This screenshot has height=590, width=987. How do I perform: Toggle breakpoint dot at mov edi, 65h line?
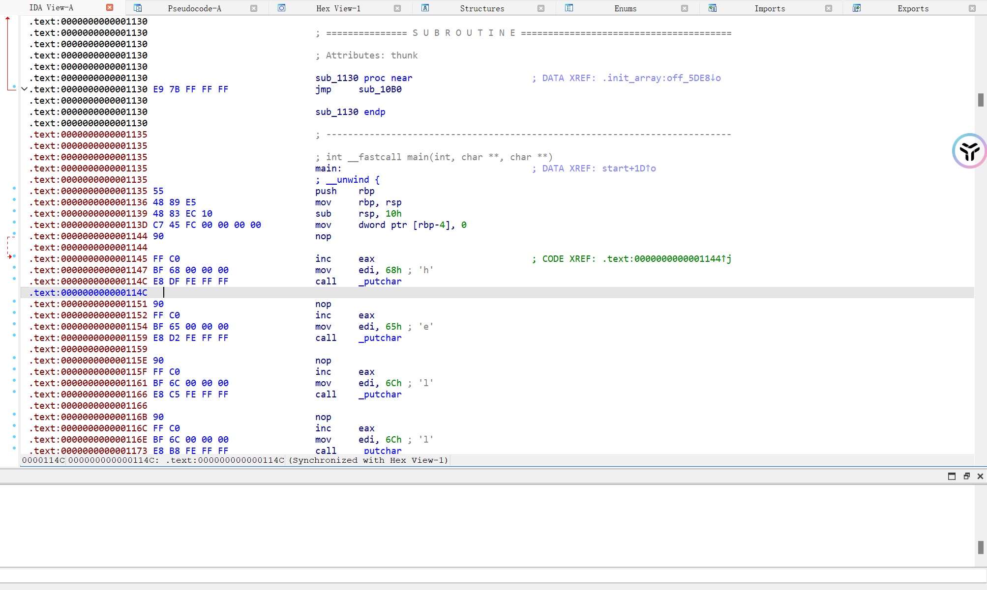14,324
